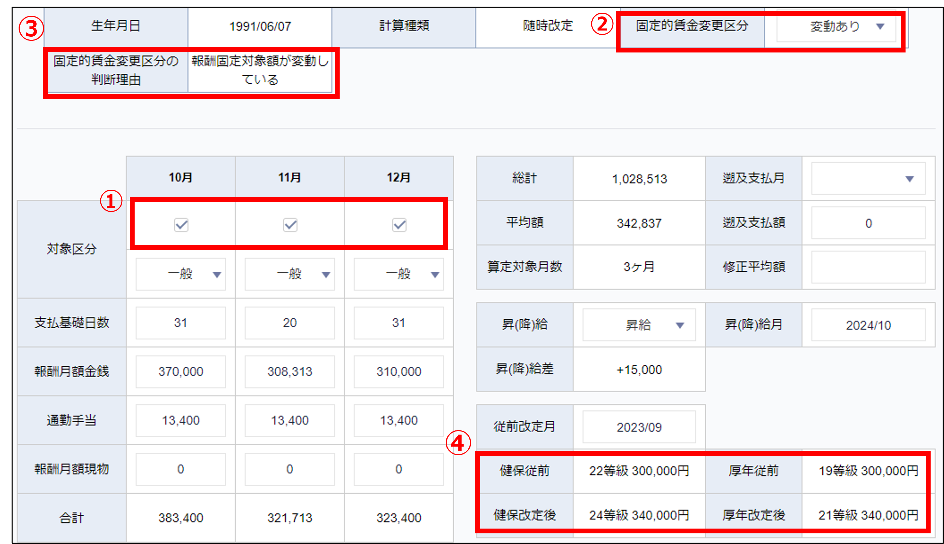Click the 遡及支払額 input field
The height and width of the screenshot is (544, 944).
point(868,223)
